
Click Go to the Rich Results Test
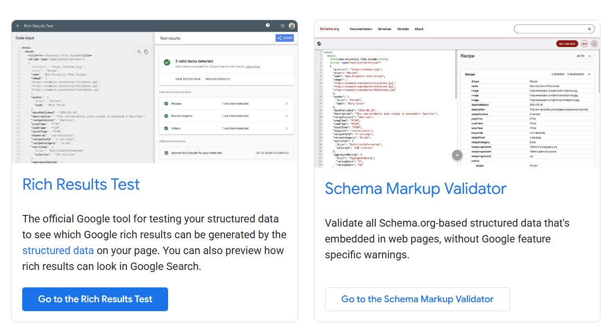(x=95, y=299)
